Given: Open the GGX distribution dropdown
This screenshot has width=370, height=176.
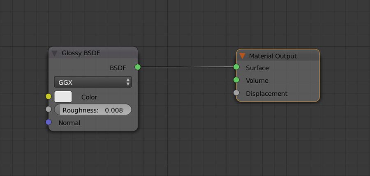Looking at the screenshot, I should coord(93,82).
